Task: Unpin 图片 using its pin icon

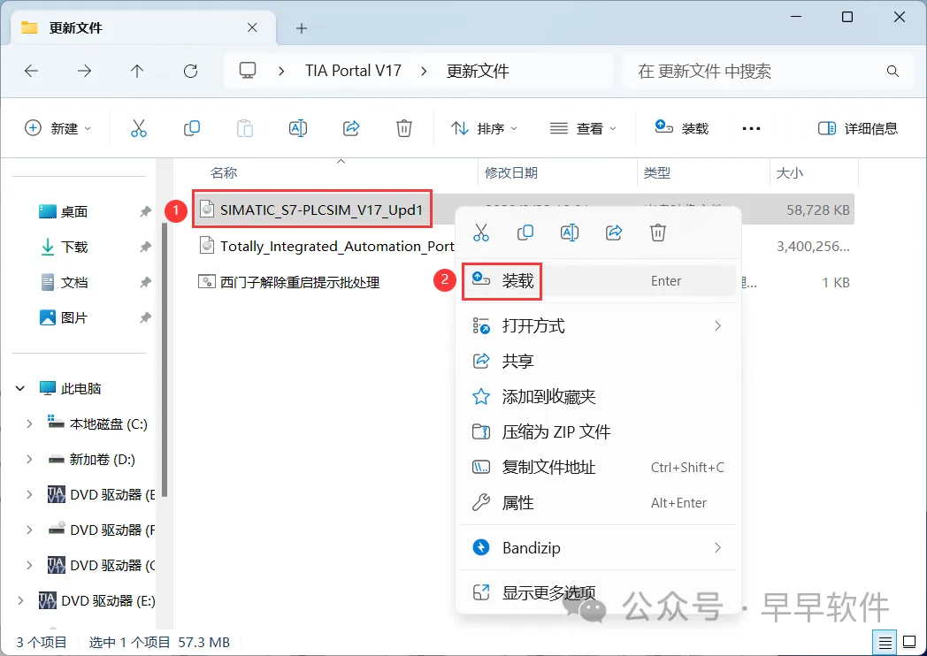Action: [145, 318]
